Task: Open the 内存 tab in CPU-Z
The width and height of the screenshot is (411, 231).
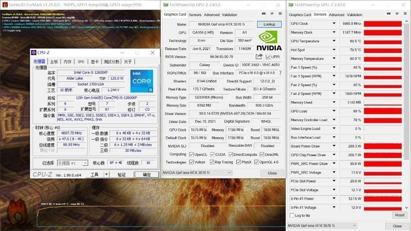Action: [67, 62]
